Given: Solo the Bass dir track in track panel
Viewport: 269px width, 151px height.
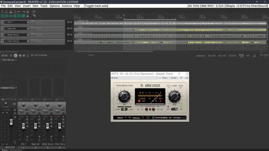Looking at the screenshot, I should click(x=71, y=28).
